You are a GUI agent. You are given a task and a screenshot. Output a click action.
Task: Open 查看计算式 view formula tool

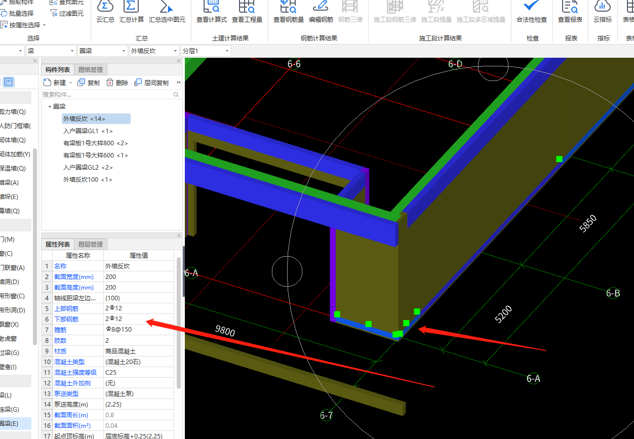pos(211,11)
